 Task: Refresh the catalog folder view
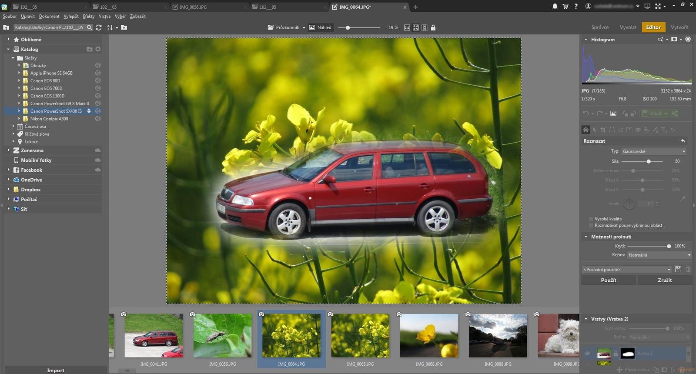click(x=99, y=27)
